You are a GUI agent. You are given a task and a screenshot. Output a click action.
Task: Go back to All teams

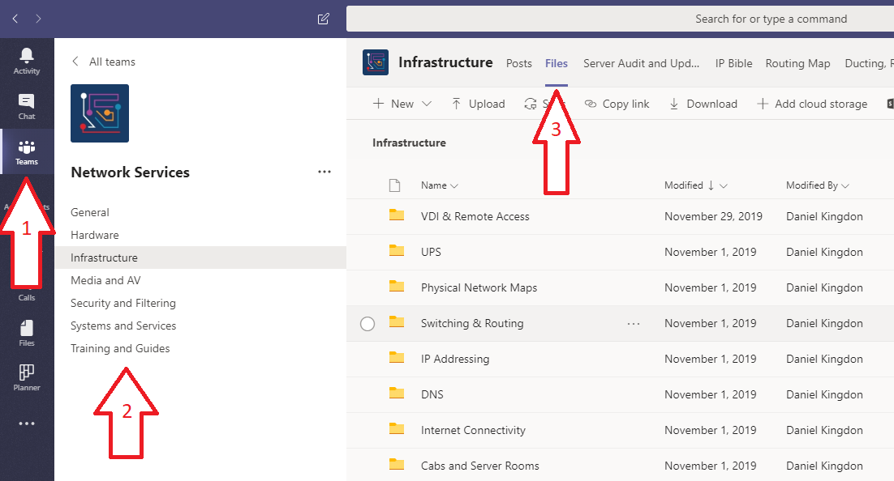click(x=104, y=62)
